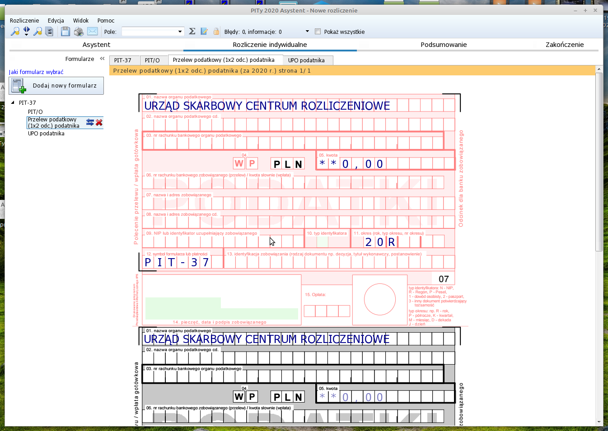Image resolution: width=608 pixels, height=431 pixels.
Task: Click the blue swap arrows icon
Action: 90,122
